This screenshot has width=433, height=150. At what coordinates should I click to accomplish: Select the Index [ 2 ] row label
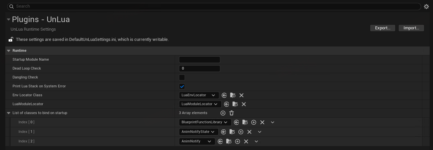click(x=26, y=141)
